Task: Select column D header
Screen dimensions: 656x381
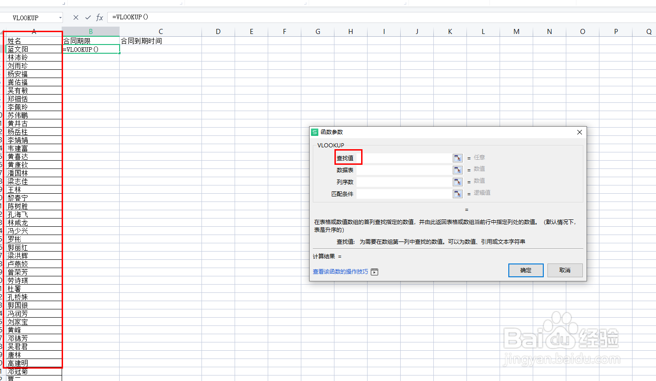Action: [218, 32]
